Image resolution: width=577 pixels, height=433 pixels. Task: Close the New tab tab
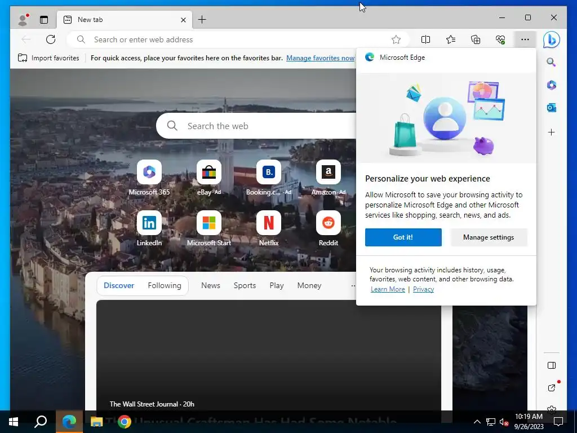183,20
